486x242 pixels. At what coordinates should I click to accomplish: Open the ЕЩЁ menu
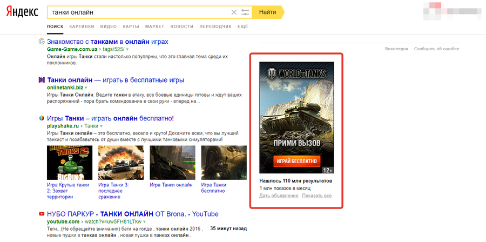pyautogui.click(x=242, y=26)
